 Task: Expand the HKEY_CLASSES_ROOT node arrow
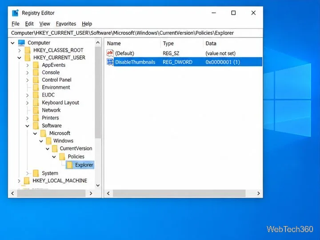(20, 50)
